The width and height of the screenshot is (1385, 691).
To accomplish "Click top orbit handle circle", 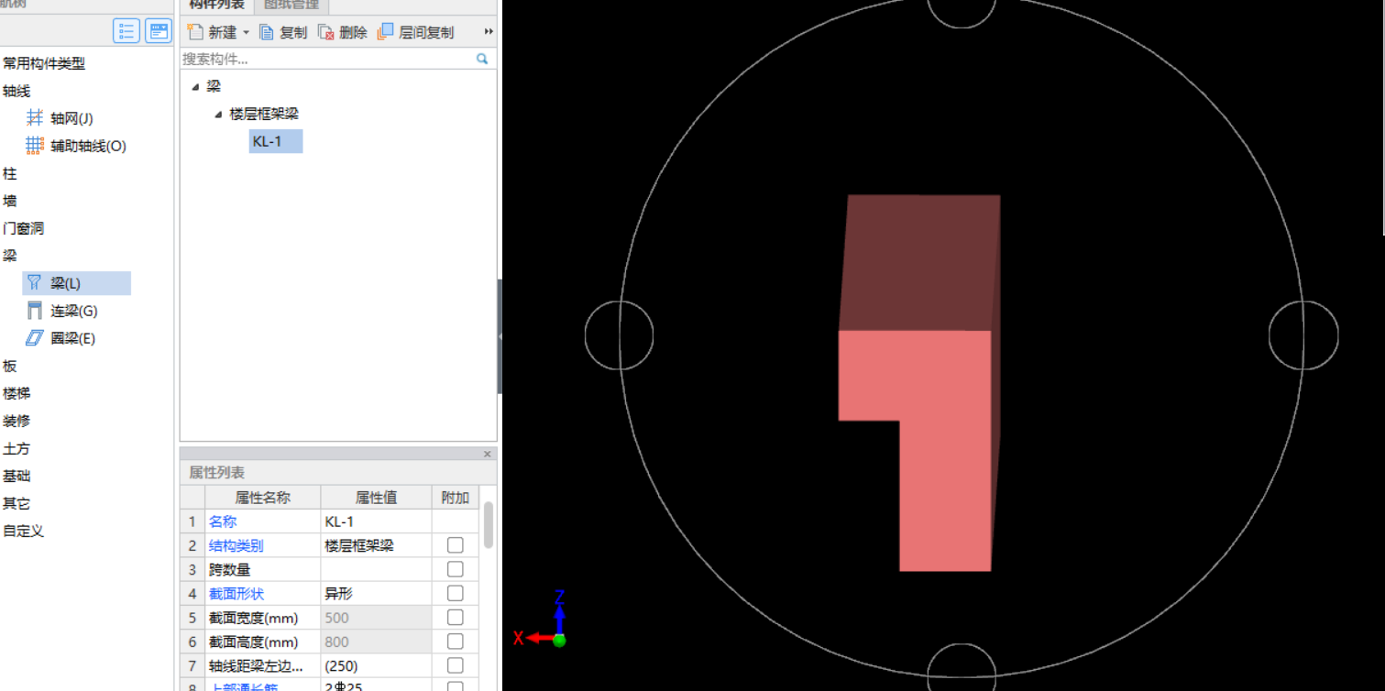I will pyautogui.click(x=962, y=11).
